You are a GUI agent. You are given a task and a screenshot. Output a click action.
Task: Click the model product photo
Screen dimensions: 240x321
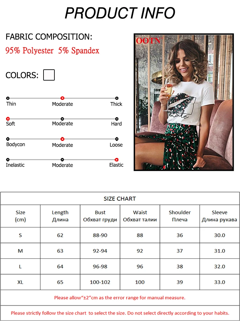(x=184, y=102)
